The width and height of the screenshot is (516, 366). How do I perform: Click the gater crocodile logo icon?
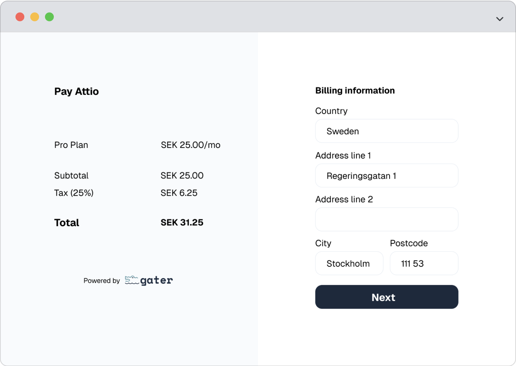click(132, 280)
